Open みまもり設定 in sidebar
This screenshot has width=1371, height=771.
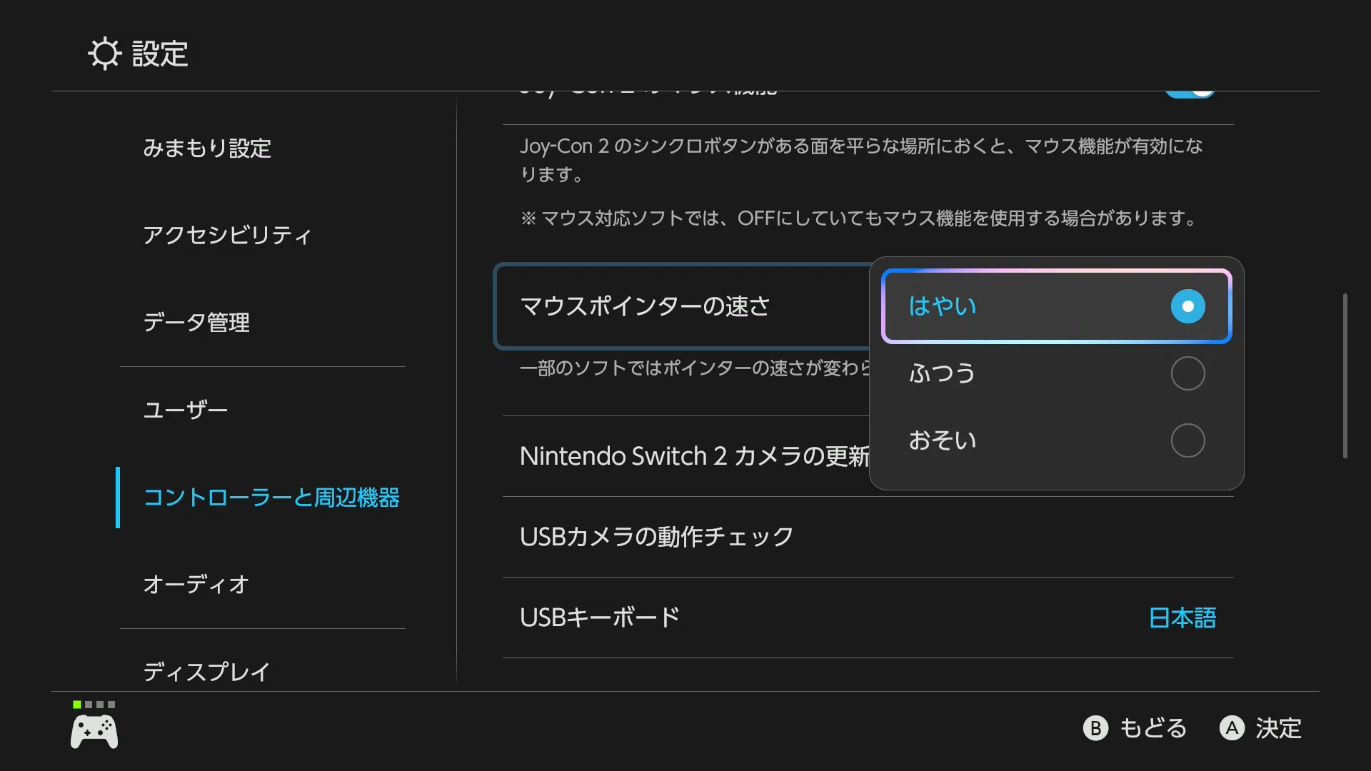207,148
